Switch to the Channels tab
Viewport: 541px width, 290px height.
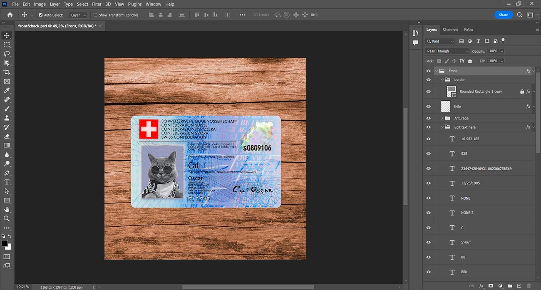tap(450, 30)
